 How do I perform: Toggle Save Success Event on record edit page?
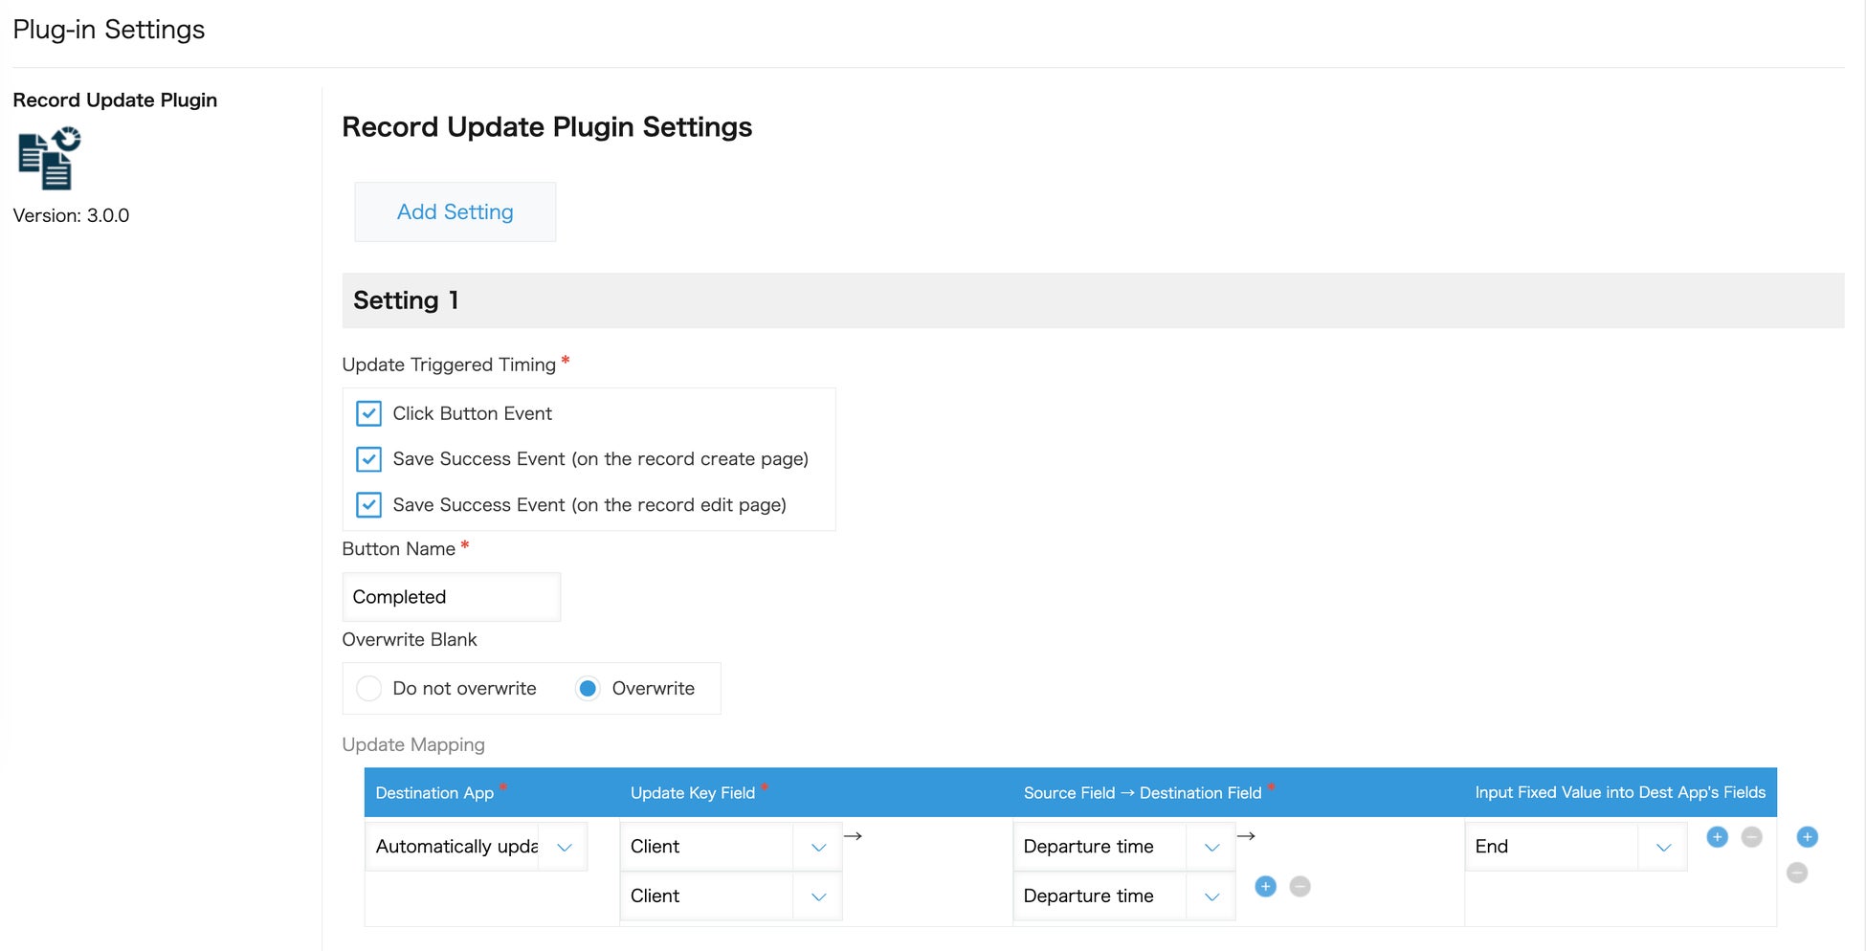(x=368, y=505)
